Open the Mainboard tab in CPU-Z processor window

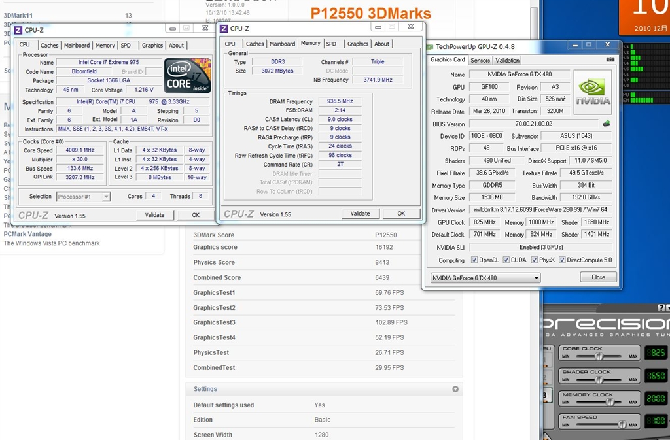(77, 45)
